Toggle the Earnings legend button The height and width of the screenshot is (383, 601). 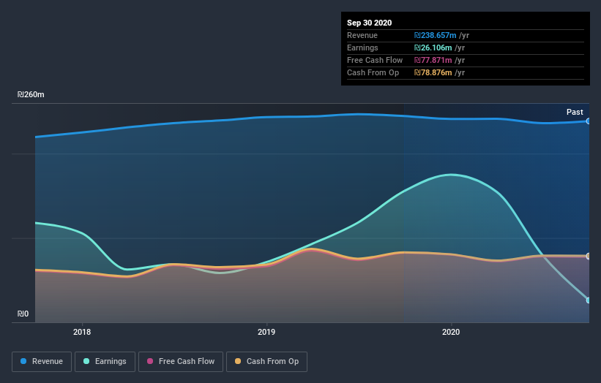tap(105, 362)
